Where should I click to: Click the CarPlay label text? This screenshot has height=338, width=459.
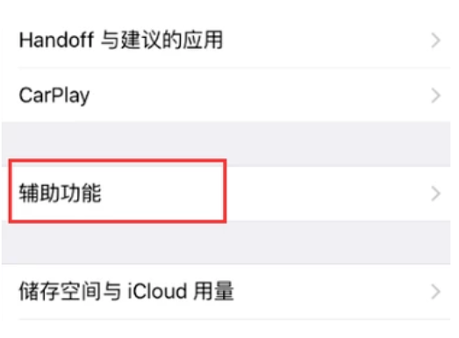click(54, 96)
